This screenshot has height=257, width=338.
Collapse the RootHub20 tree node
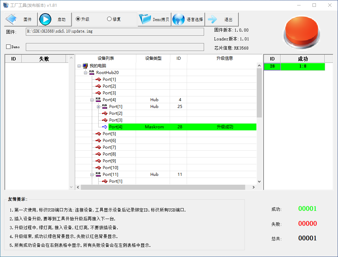pos(86,73)
